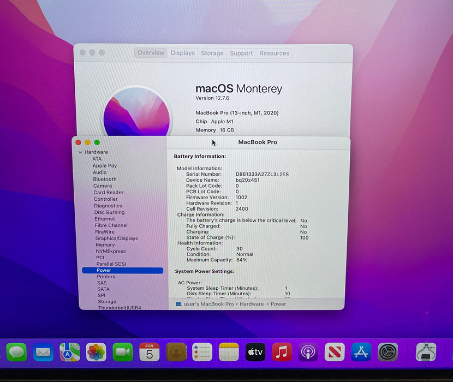Select Thunderbolt/USB4 in sidebar
The height and width of the screenshot is (382, 453).
pyautogui.click(x=120, y=308)
